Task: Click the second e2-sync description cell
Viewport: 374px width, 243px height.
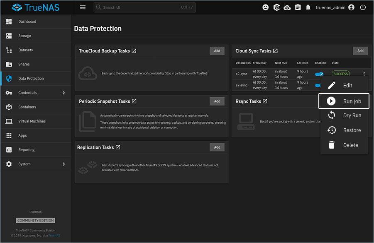Action: 242,85
